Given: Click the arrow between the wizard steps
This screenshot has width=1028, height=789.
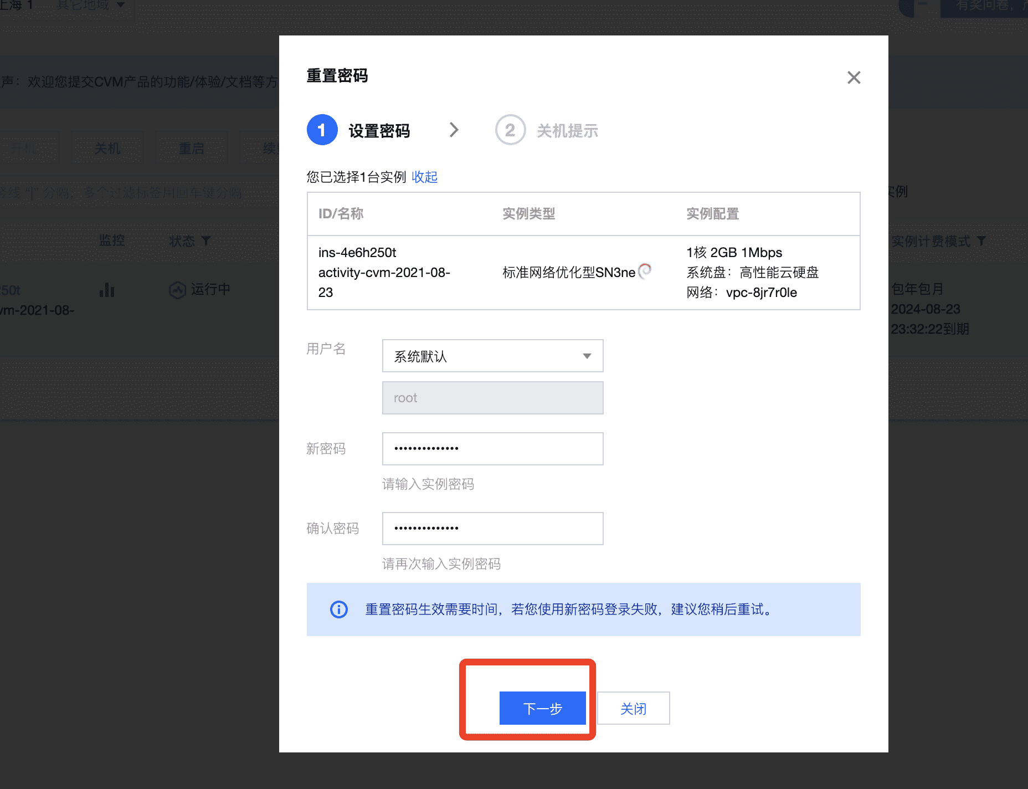Looking at the screenshot, I should click(454, 130).
